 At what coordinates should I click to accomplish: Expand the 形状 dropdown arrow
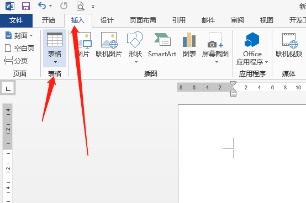[x=136, y=62]
